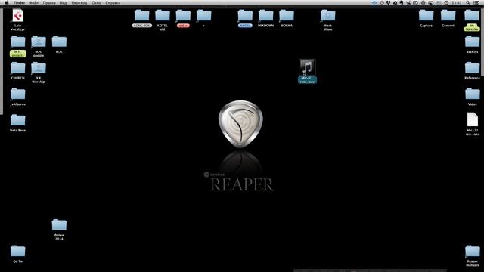The width and height of the screenshot is (484, 272).
Task: Open the фотки 2014 folder
Action: (x=59, y=225)
